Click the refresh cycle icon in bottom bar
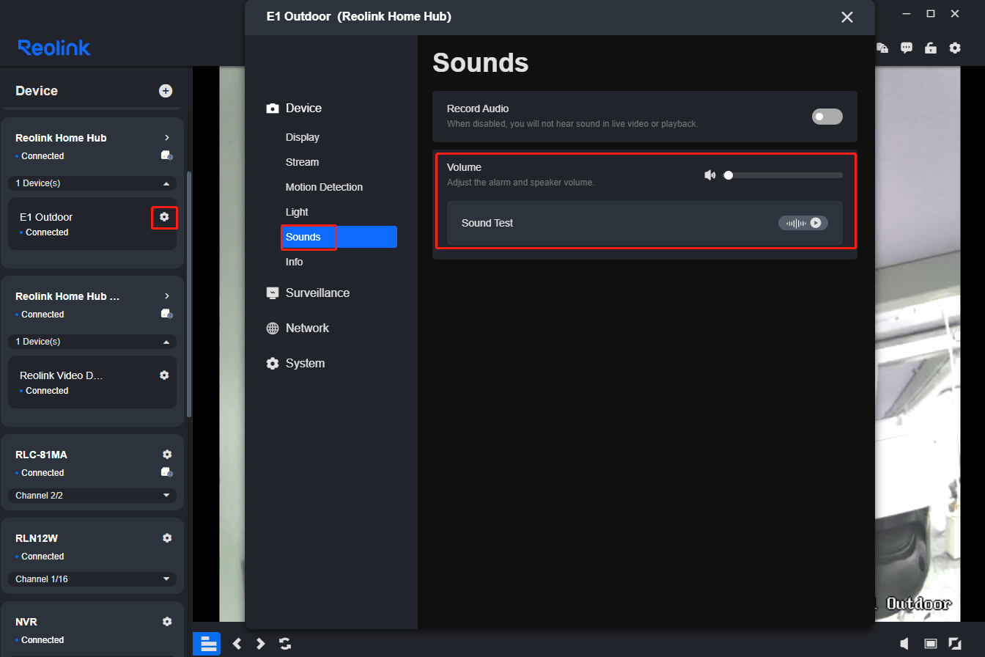Screen dimensions: 985x657 coord(285,644)
